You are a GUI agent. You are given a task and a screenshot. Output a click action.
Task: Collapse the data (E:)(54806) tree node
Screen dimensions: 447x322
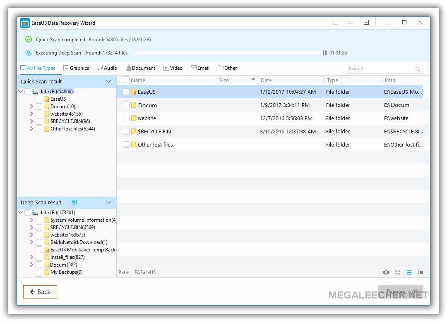tap(21, 91)
